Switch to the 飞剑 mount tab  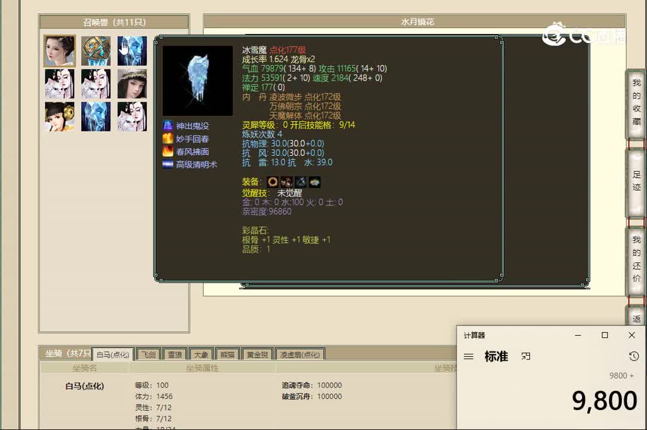point(149,354)
